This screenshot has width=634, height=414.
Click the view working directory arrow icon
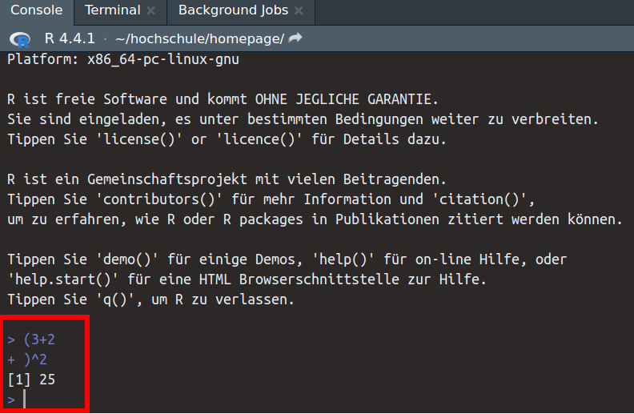(295, 38)
